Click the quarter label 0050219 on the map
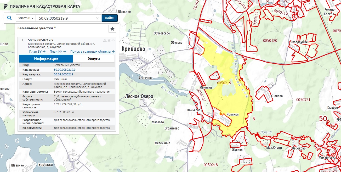341x172 pixels. [x=224, y=82]
